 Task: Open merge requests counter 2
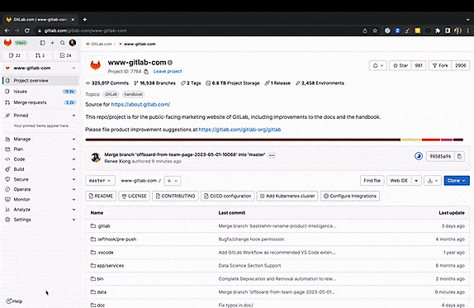40,55
